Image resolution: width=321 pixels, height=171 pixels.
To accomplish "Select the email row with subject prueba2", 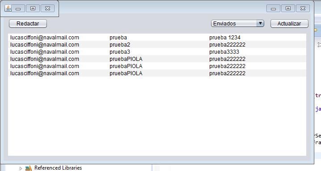I will coord(157,44).
